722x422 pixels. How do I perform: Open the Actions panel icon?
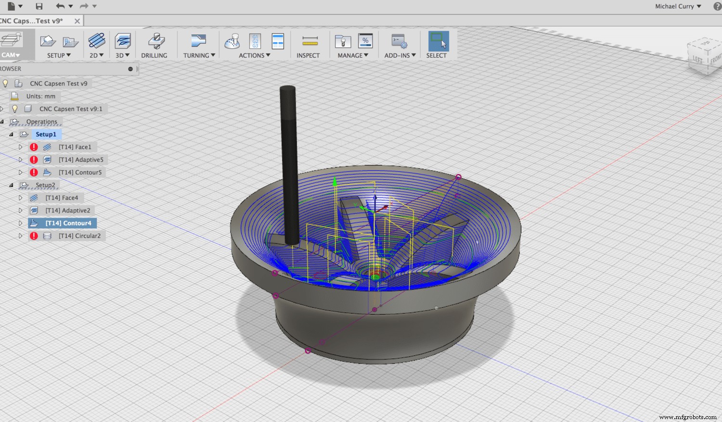point(233,42)
